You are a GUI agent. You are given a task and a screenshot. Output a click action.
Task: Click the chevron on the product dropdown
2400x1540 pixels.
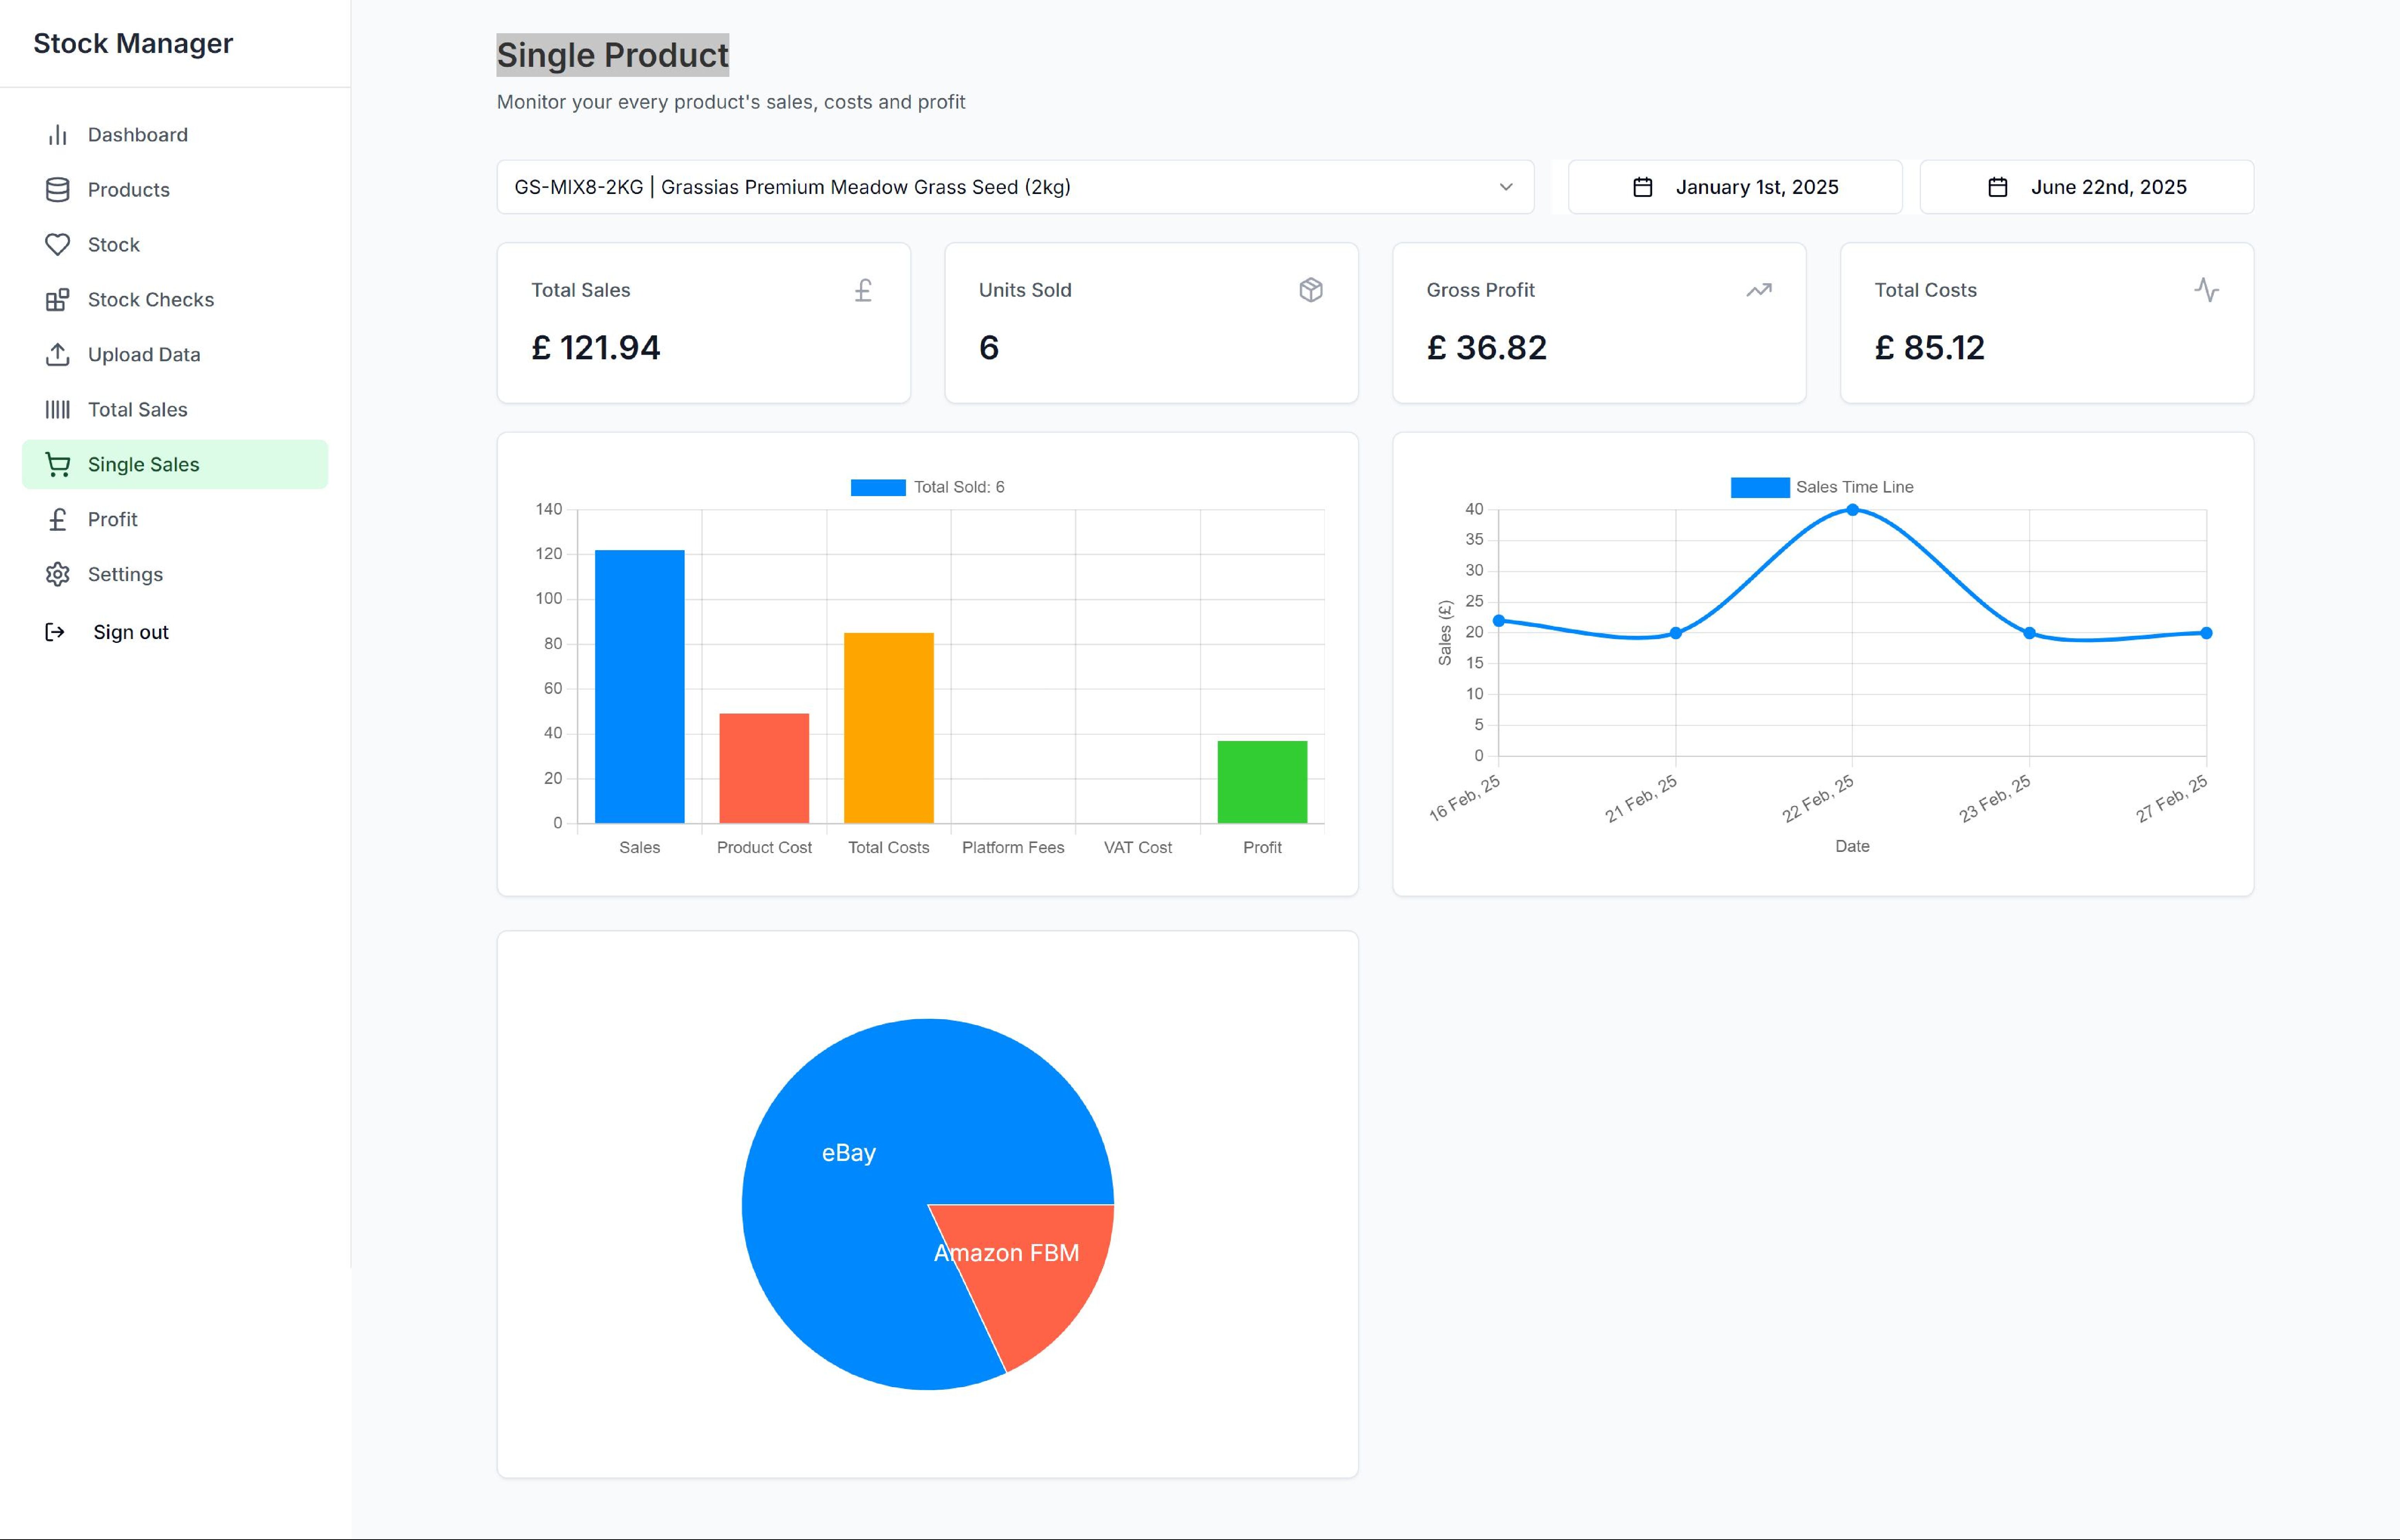(1506, 187)
